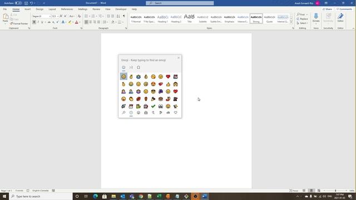Image resolution: width=356 pixels, height=200 pixels.
Task: Click the document Search box
Action: click(x=180, y=3)
